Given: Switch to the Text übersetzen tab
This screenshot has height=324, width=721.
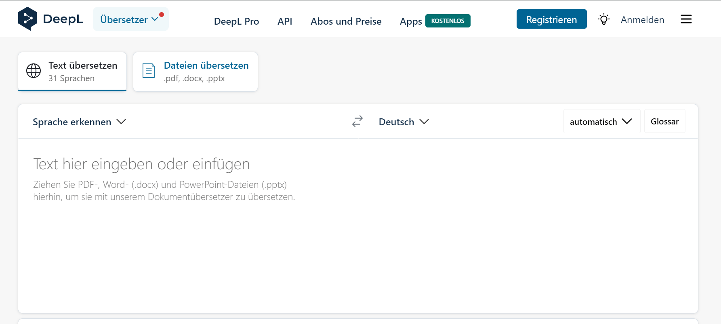Looking at the screenshot, I should click(72, 72).
